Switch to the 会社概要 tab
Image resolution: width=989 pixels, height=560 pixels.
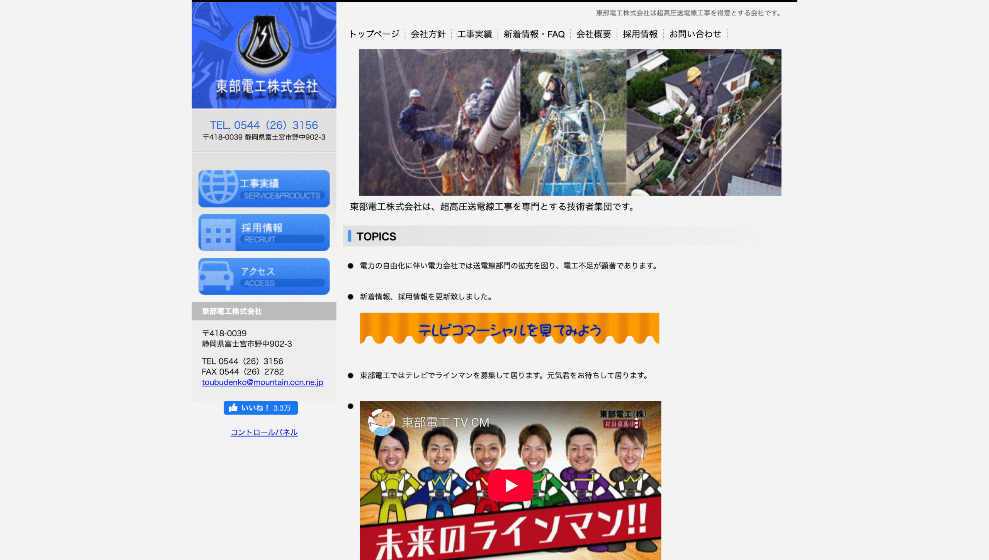click(x=593, y=34)
